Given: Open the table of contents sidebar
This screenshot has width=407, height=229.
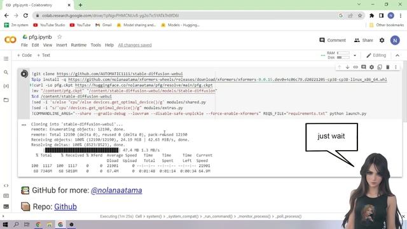Looking at the screenshot, I should click(x=6, y=59).
